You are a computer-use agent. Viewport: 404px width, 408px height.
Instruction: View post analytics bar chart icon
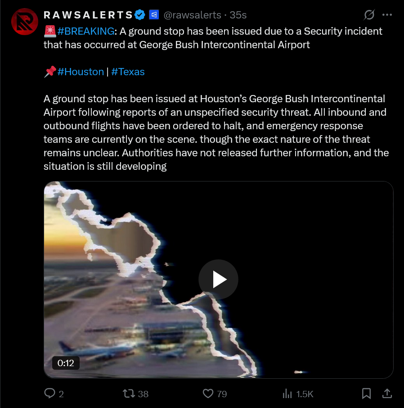coord(287,394)
